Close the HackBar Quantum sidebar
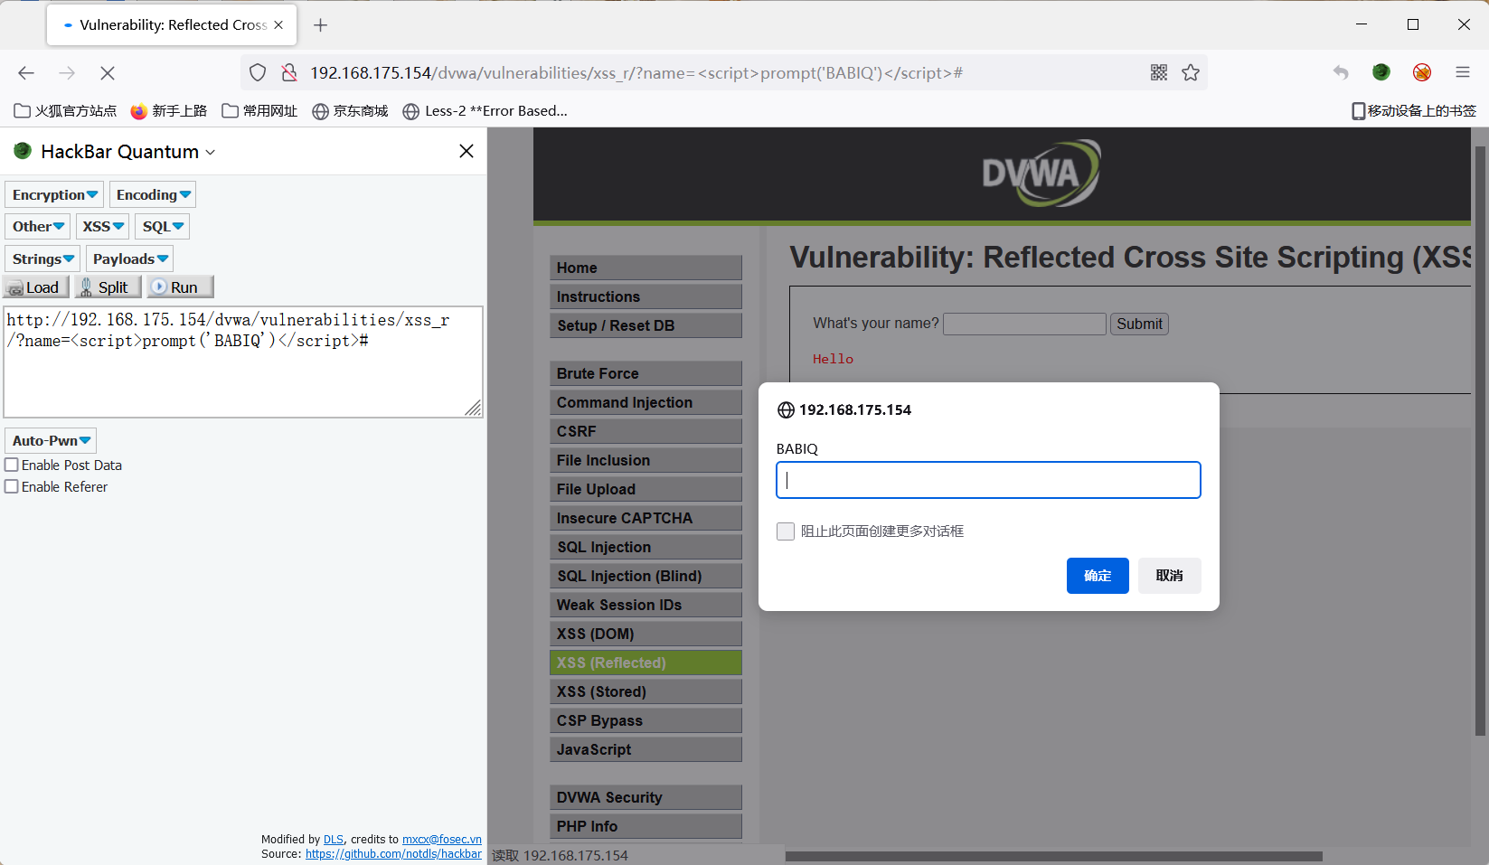This screenshot has height=865, width=1489. coord(466,151)
